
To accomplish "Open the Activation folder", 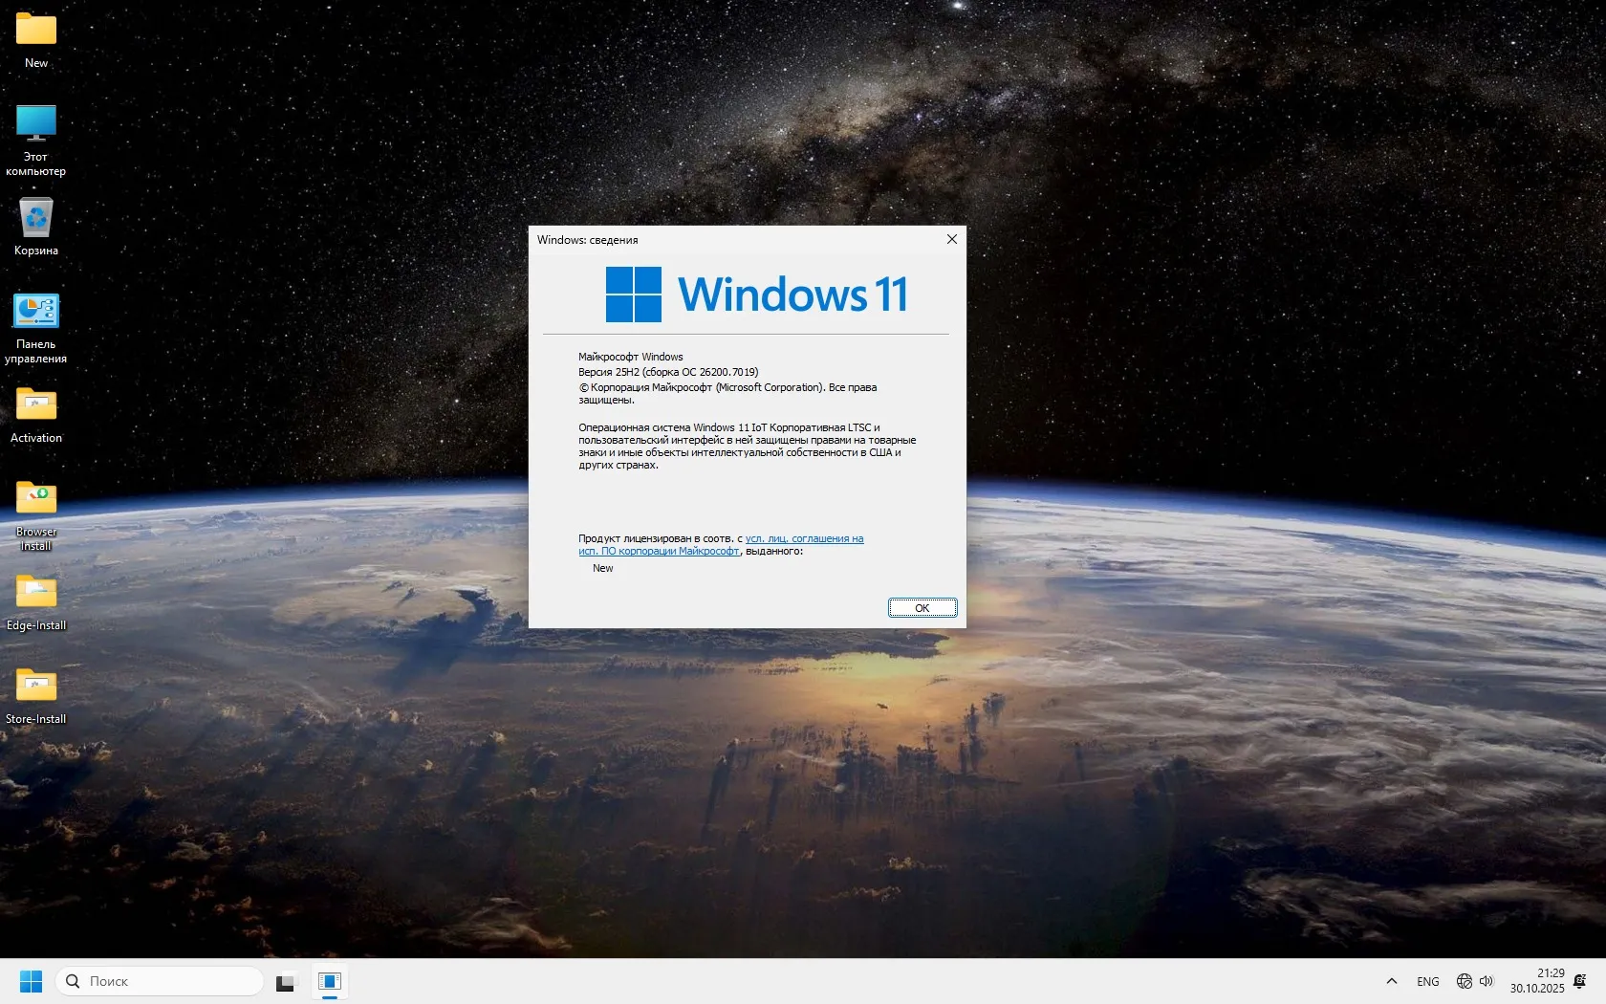I will [x=35, y=405].
